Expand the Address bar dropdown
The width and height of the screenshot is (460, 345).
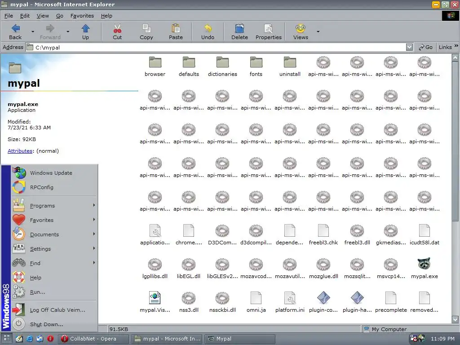click(x=409, y=47)
